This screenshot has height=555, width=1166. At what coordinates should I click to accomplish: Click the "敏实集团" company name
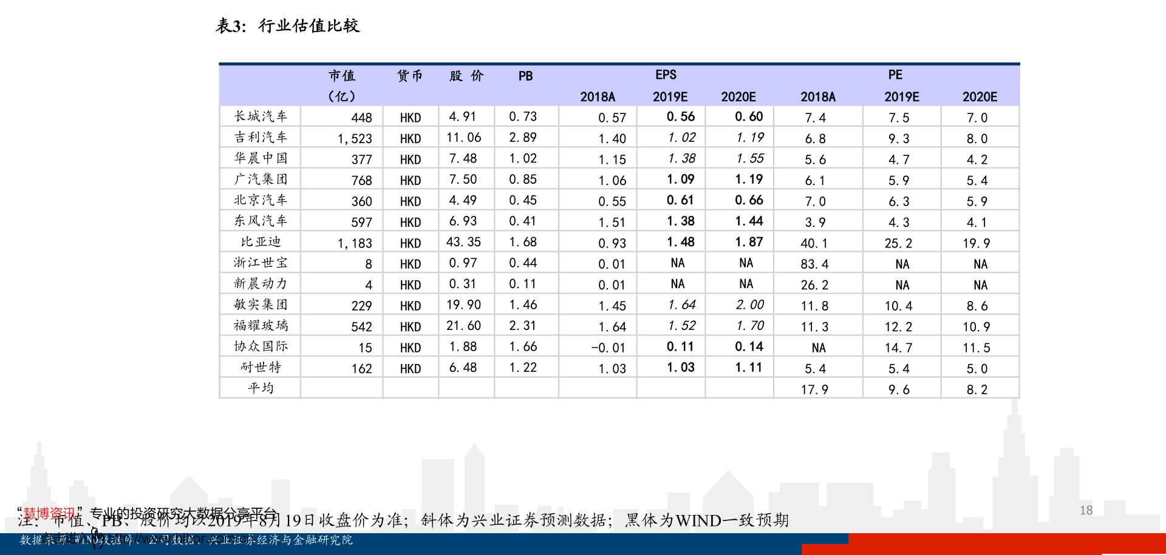(x=261, y=304)
